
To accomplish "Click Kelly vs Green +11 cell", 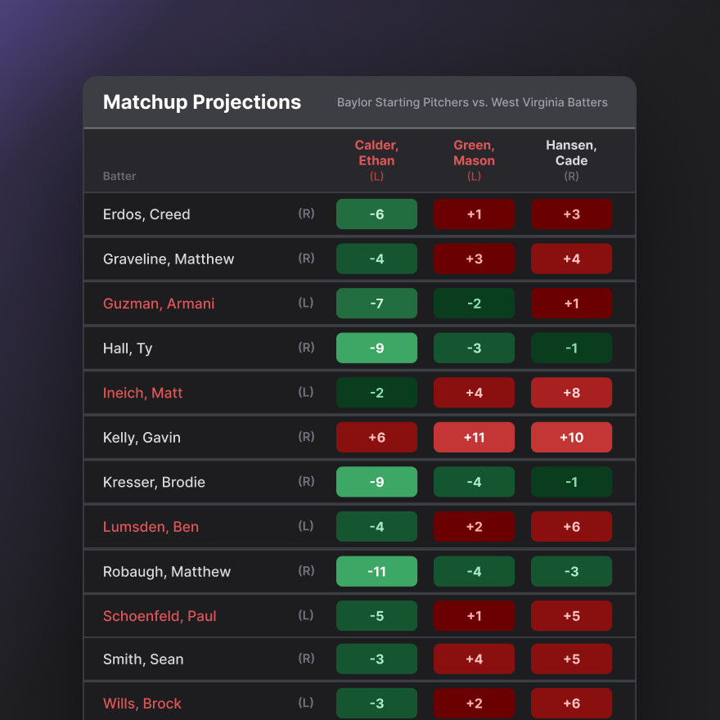I will (x=474, y=438).
